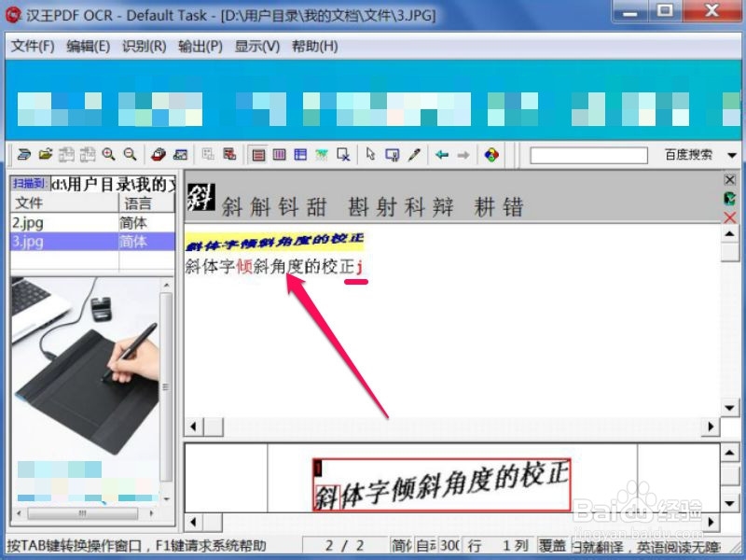Viewport: 746px width, 560px height.
Task: Click inside the search input field
Action: tap(587, 154)
